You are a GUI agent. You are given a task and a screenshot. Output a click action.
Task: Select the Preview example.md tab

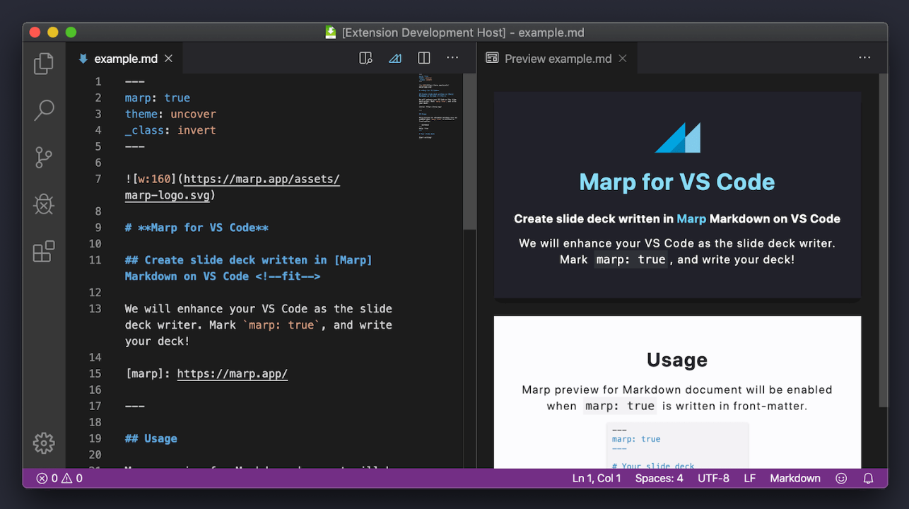point(558,59)
